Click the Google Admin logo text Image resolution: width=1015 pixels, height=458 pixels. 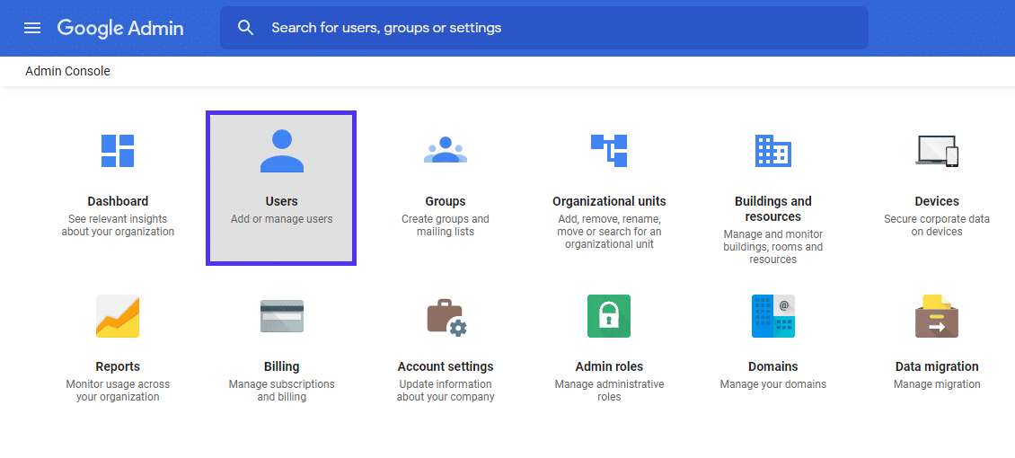120,28
